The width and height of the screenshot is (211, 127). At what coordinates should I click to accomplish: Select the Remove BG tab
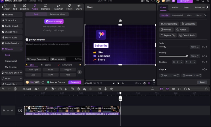click(177, 15)
